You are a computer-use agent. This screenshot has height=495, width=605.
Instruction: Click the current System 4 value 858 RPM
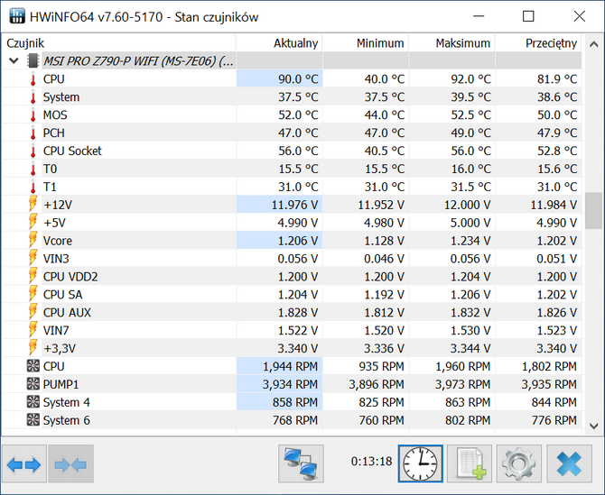[x=295, y=402]
